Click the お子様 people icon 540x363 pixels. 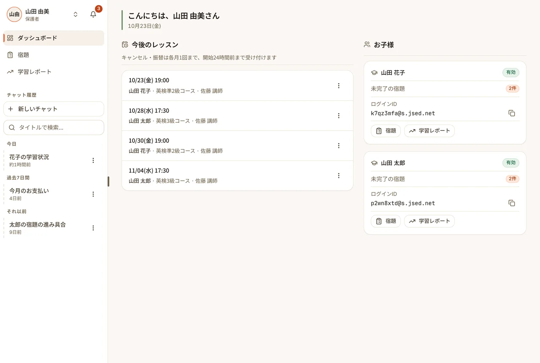point(367,45)
